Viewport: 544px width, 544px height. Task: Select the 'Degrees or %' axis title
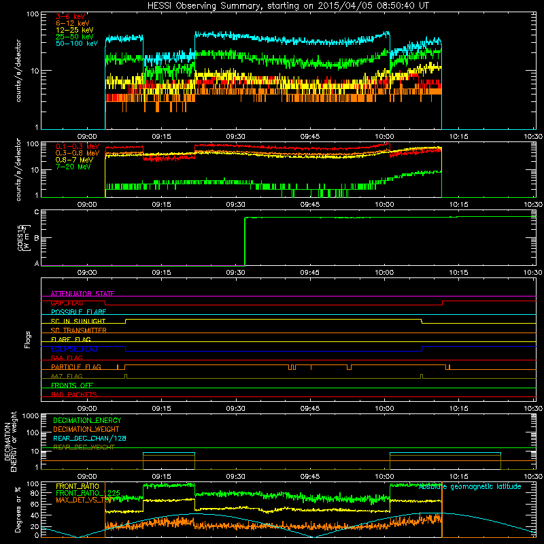18,509
